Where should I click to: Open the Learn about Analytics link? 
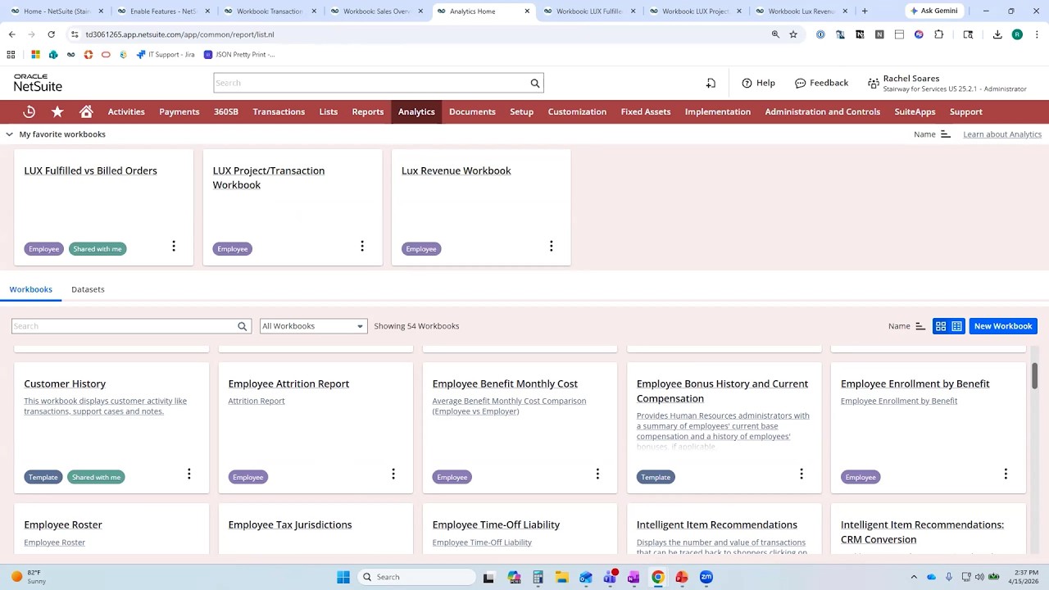1002,134
